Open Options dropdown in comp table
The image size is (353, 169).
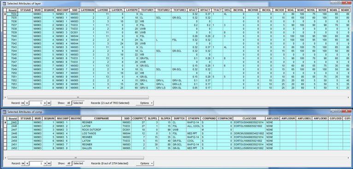pyautogui.click(x=145, y=163)
